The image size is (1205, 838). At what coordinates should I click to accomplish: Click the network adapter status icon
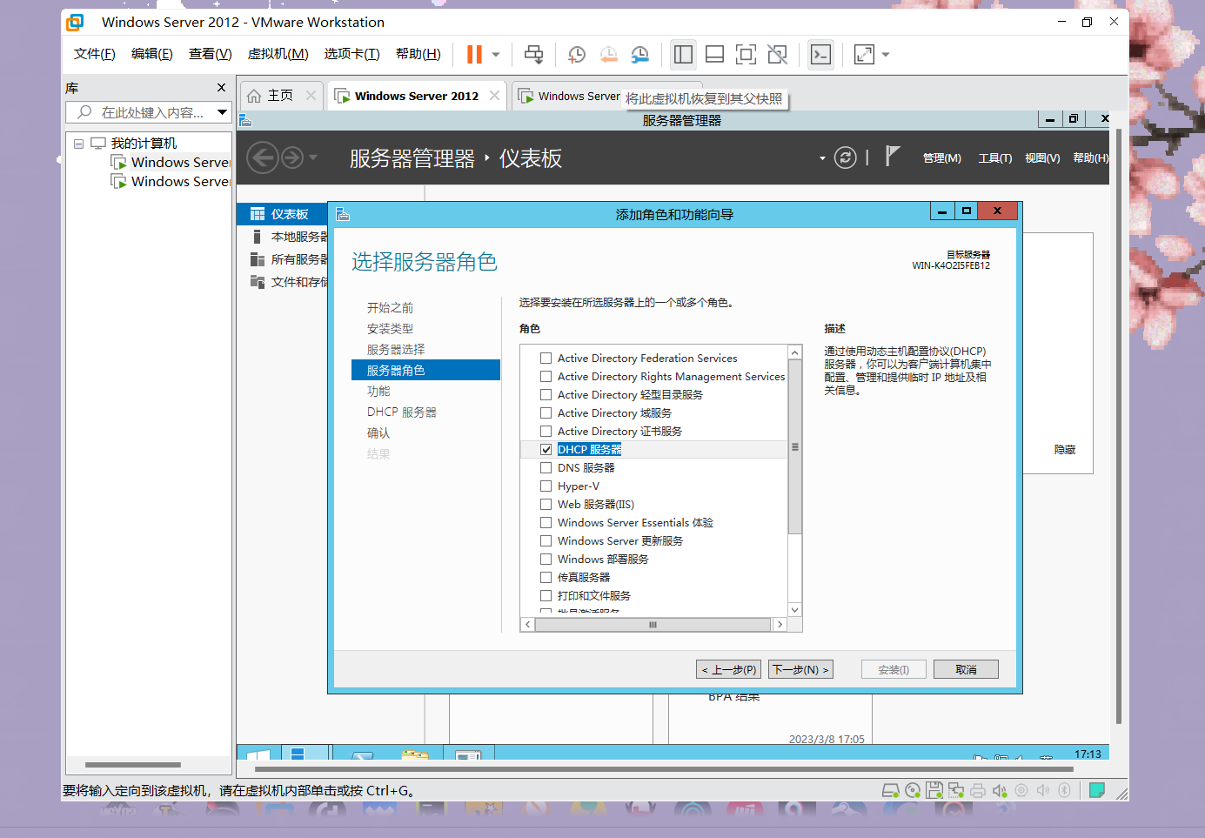tap(956, 790)
